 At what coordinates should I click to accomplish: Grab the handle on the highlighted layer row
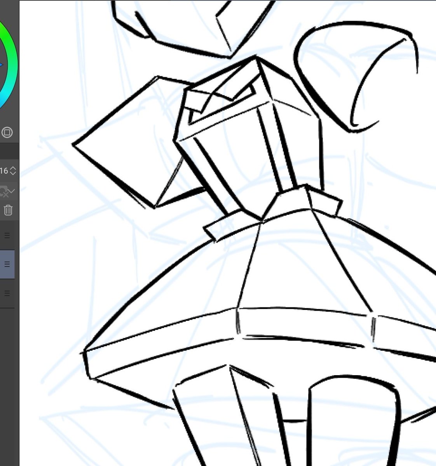click(x=7, y=264)
